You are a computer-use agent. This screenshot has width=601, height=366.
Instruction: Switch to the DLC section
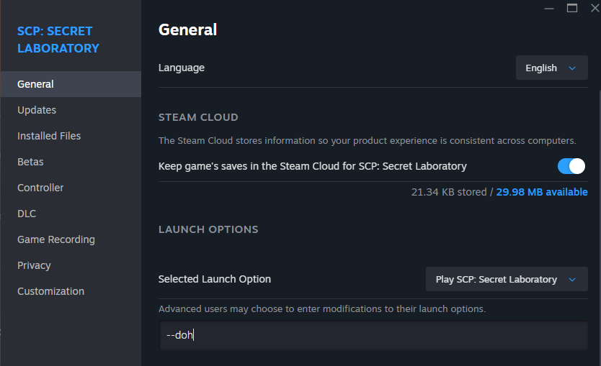27,214
